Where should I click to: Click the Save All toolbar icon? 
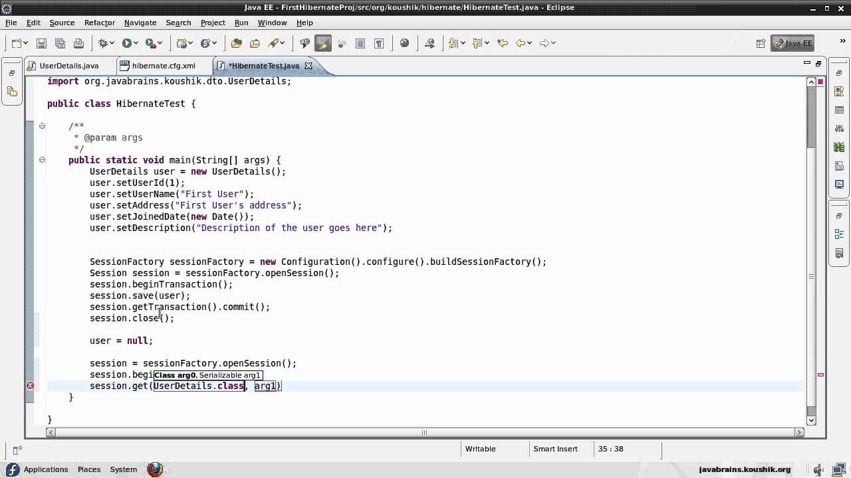tap(60, 43)
